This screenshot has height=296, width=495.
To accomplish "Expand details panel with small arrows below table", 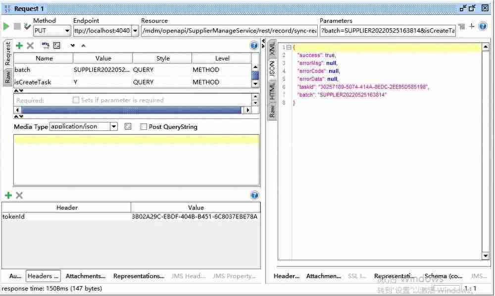I will click(x=19, y=91).
